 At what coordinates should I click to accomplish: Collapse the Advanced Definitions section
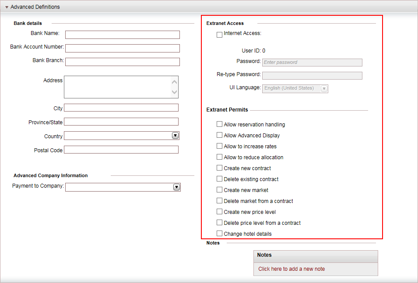[7, 7]
